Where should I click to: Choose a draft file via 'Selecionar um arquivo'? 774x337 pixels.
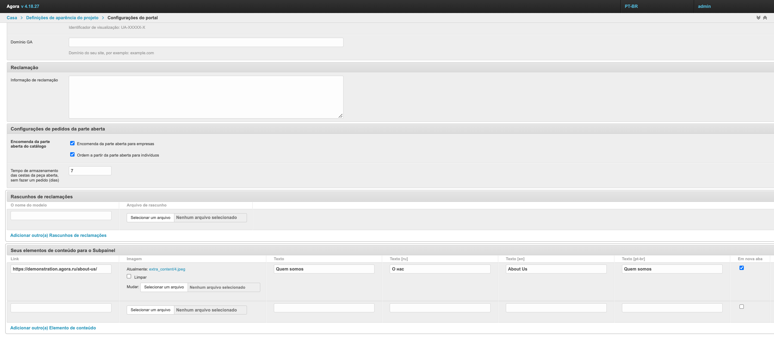point(150,218)
